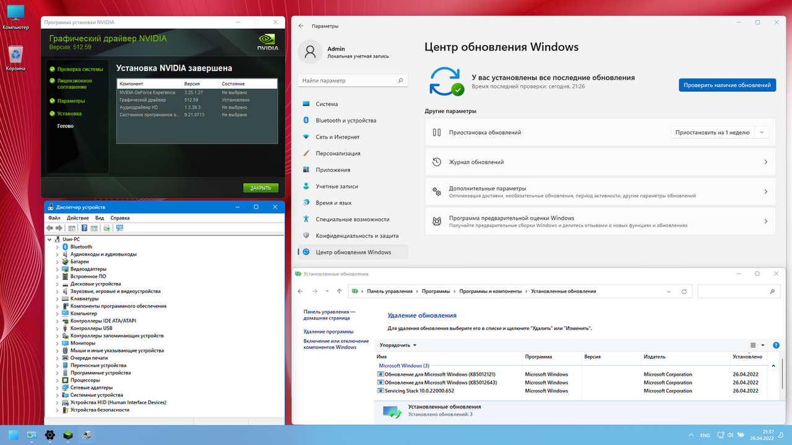This screenshot has height=445, width=792.
Task: Open the view options dropdown in Installed Updates
Action: [x=763, y=345]
